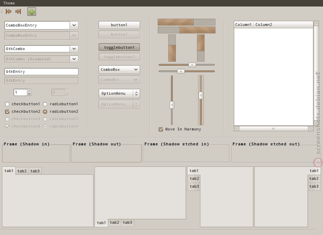323x235 pixels.
Task: Select tab1 in right-tabbed notebook
Action: pyautogui.click(x=314, y=171)
